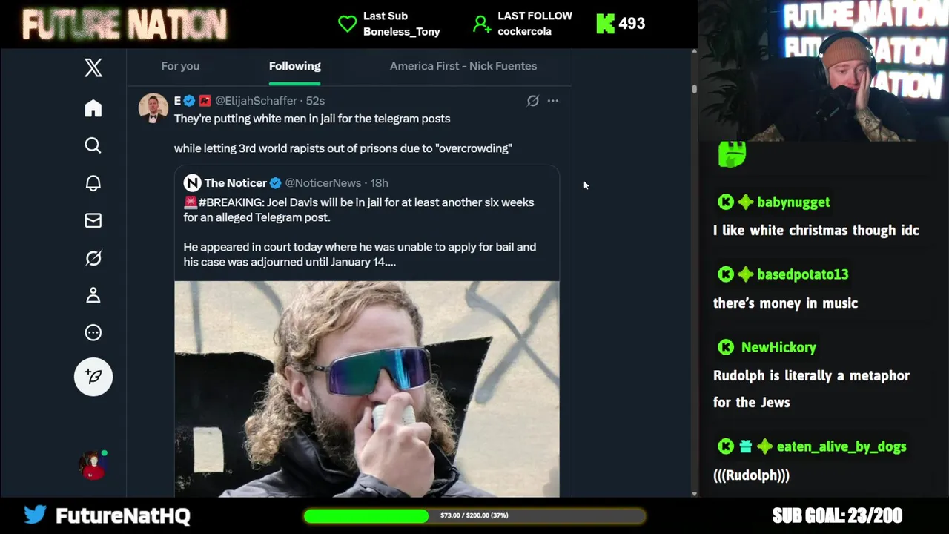Open the X logo home link
The width and height of the screenshot is (949, 534).
[x=93, y=68]
